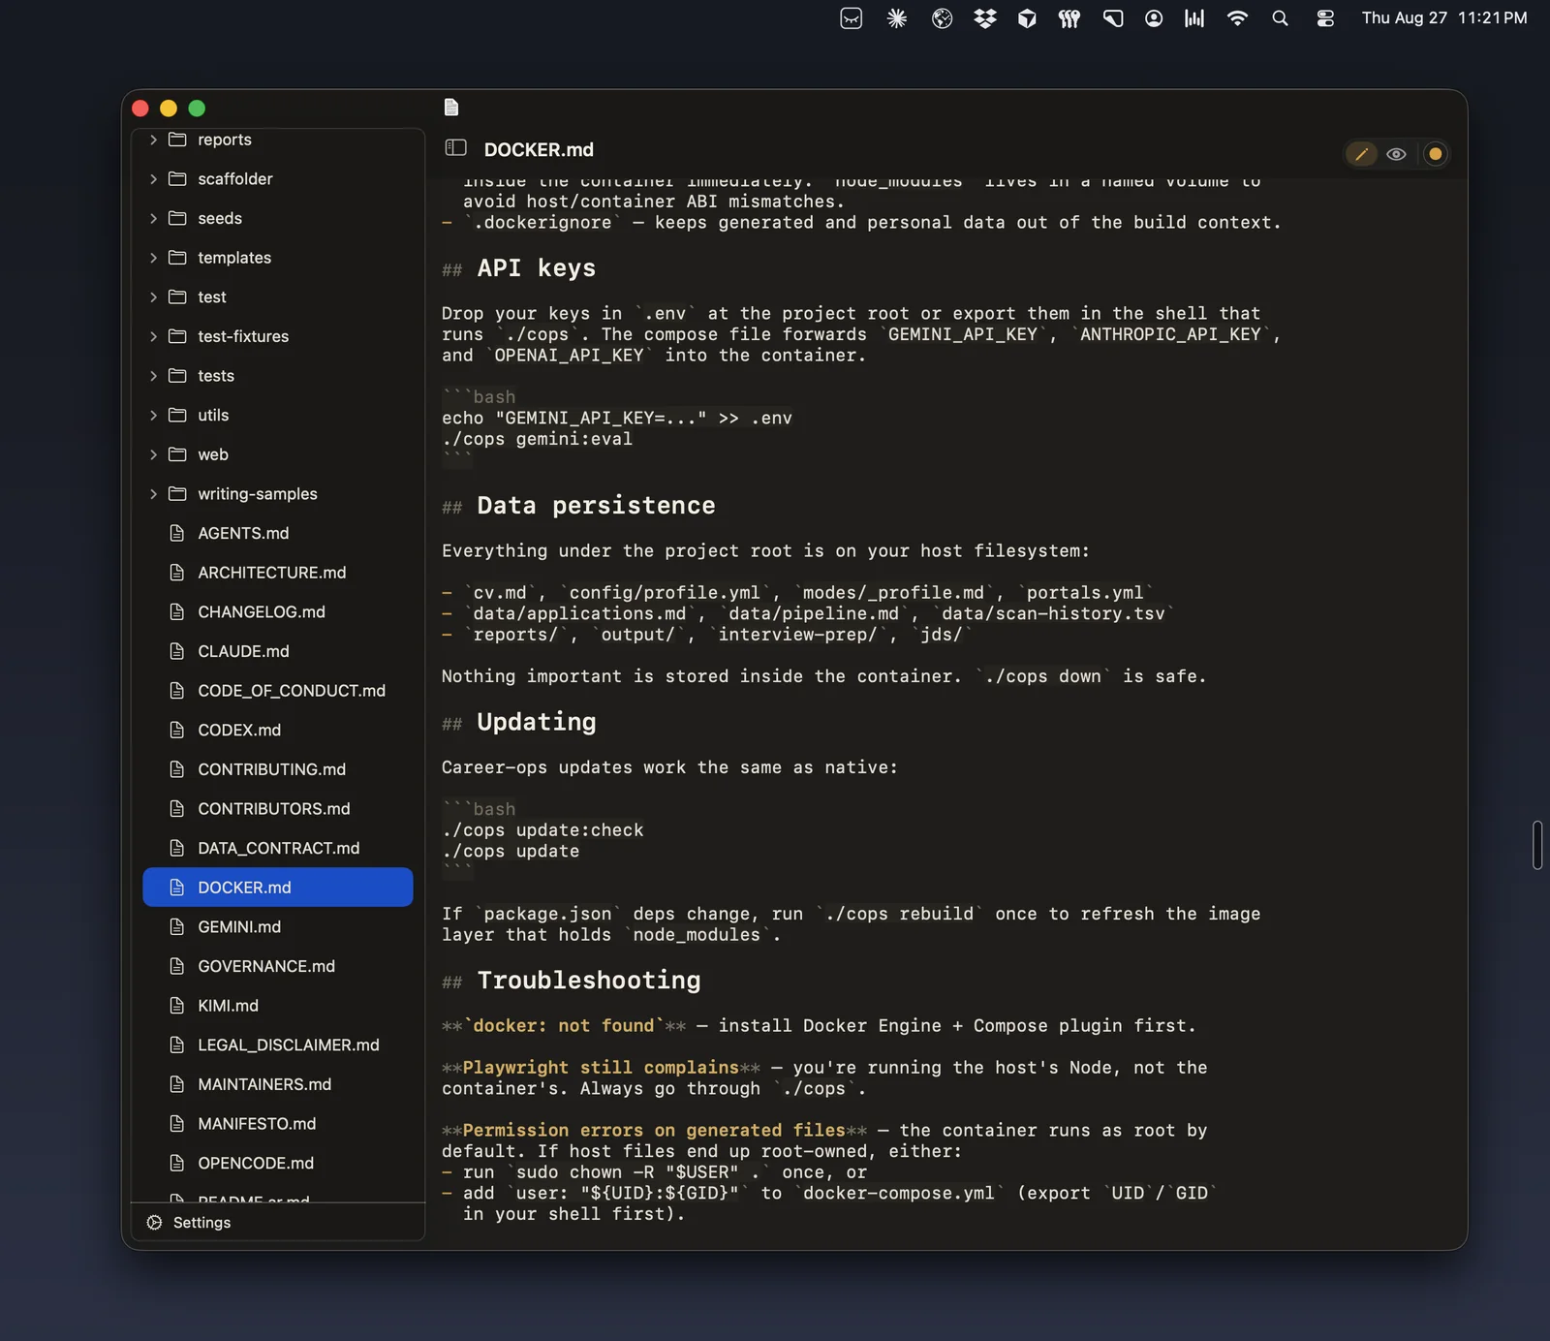Open CHANGELOG.md file
This screenshot has width=1550, height=1341.
[277, 612]
